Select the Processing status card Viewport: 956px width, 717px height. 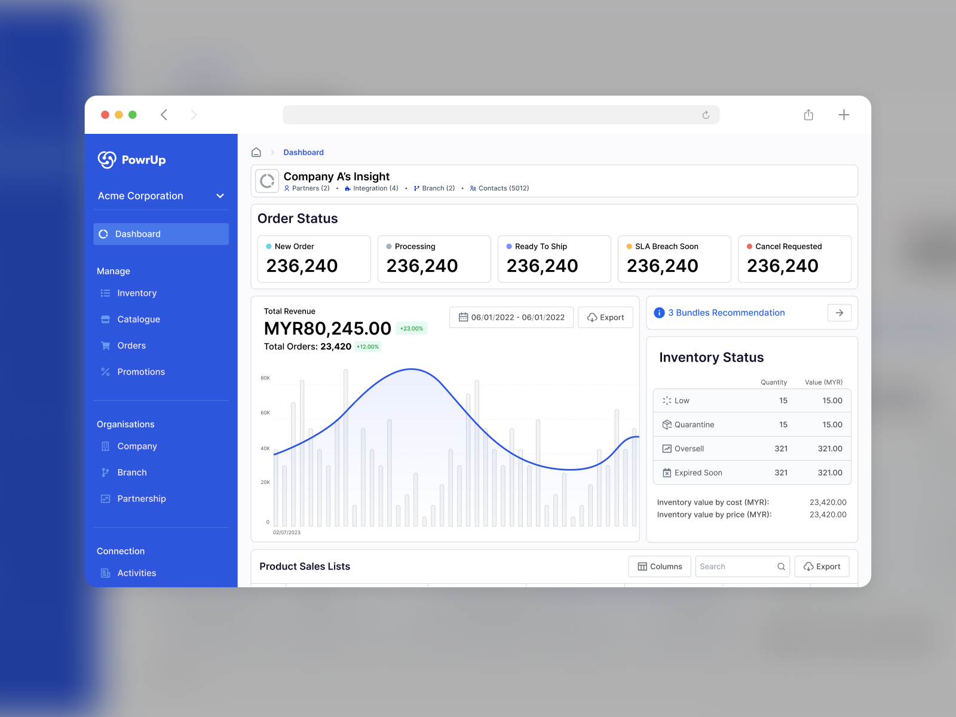(434, 259)
